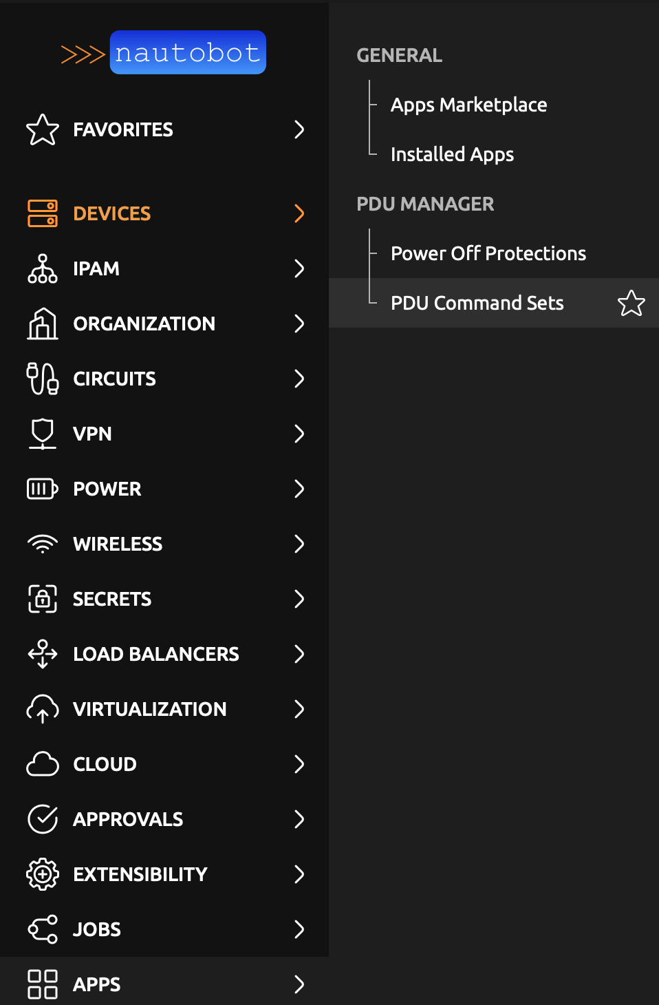Expand the Load Balancers chevron
This screenshot has width=659, height=1005.
point(299,654)
